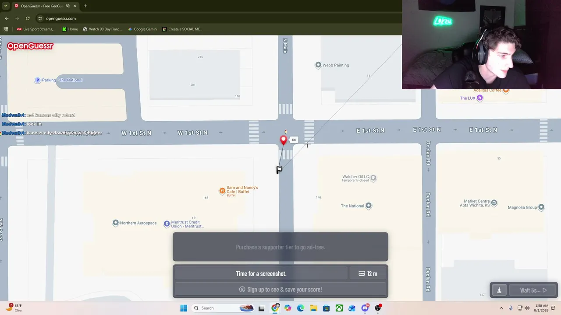Select the Walcher Oil LC map pin
The image size is (561, 315).
click(373, 178)
